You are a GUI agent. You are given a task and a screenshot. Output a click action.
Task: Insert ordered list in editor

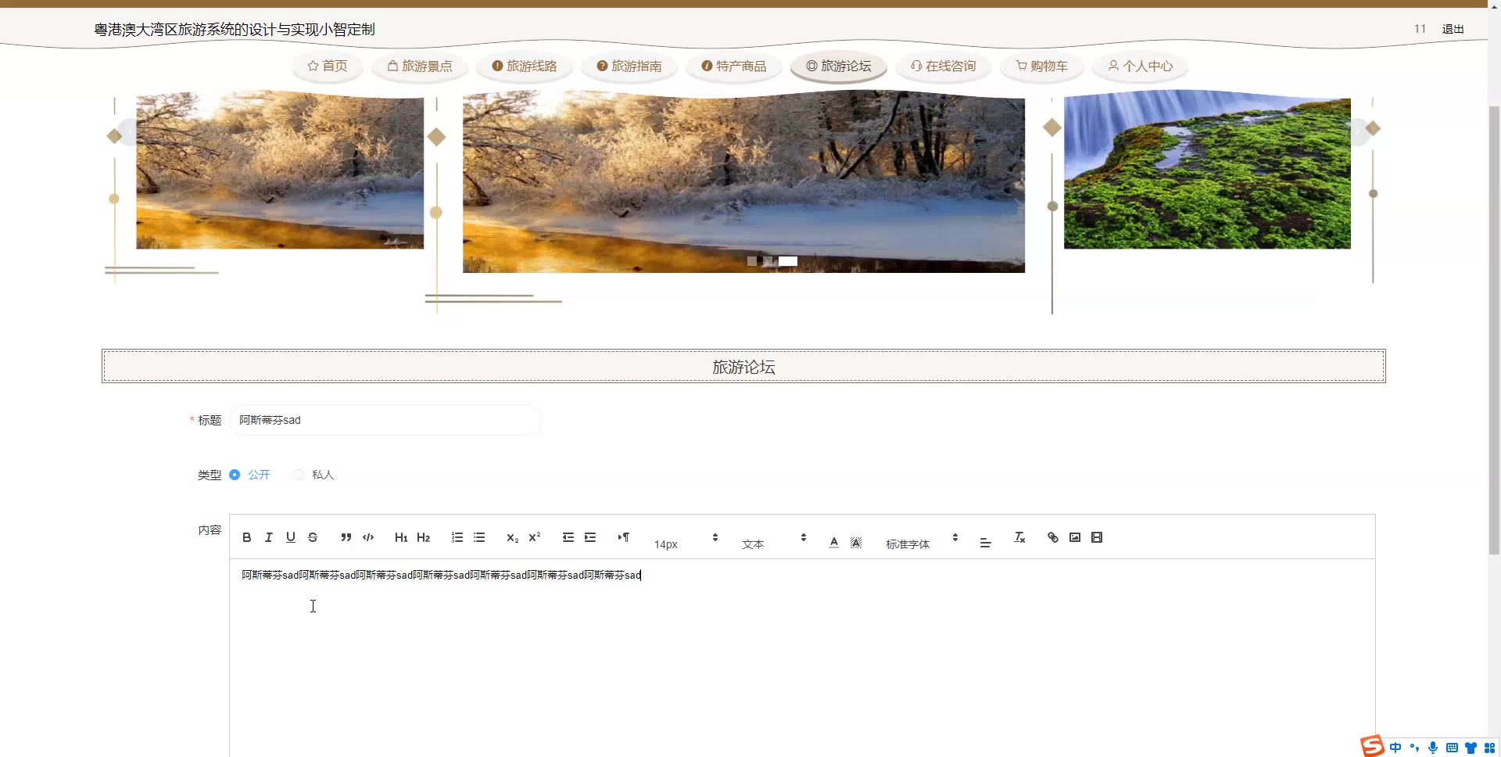coord(457,537)
